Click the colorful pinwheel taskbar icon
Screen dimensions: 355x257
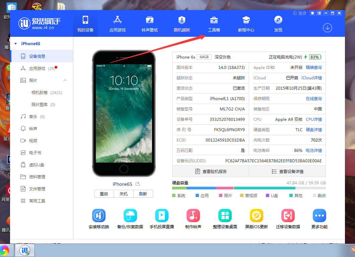click(x=5, y=250)
